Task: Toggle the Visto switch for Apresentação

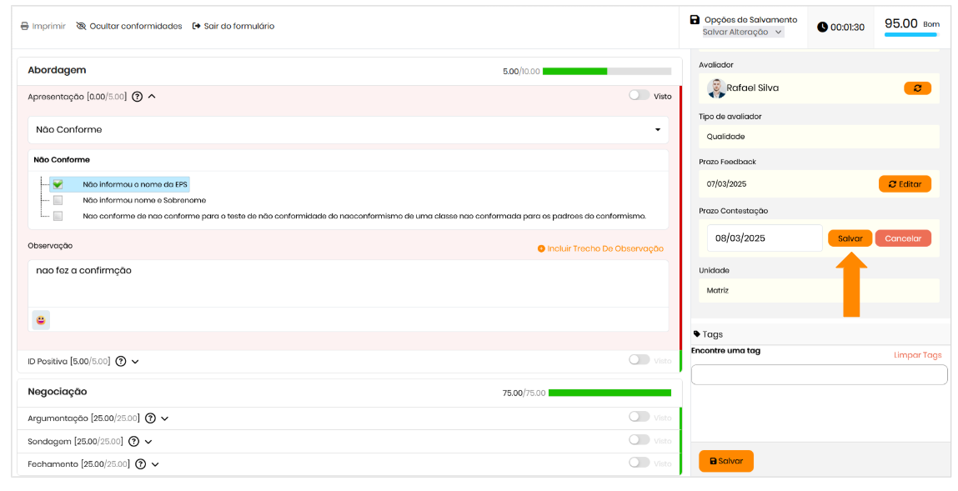Action: [640, 96]
